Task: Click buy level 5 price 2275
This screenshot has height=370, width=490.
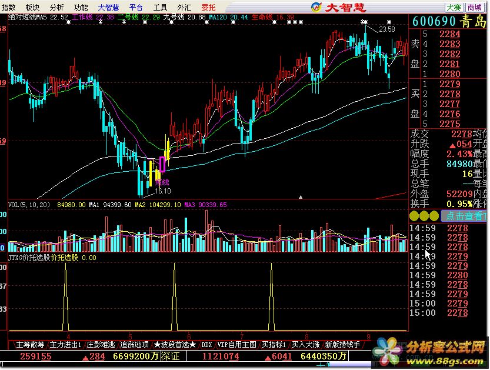Action: (x=449, y=124)
